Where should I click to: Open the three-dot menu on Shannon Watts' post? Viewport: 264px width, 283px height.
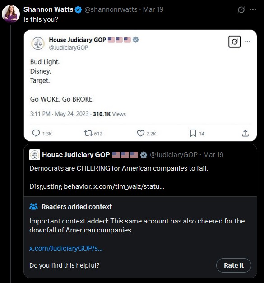click(253, 10)
